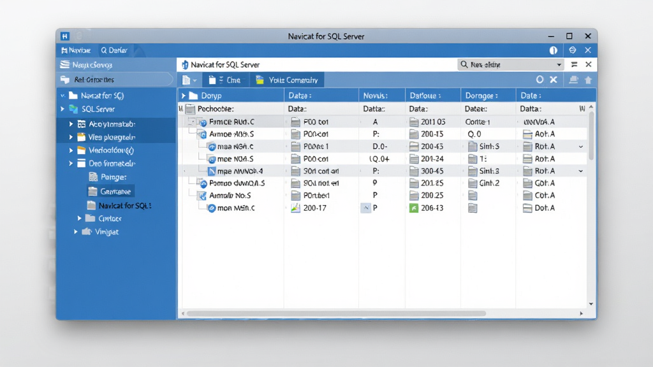
Task: Click the chart icon beside 200-17
Action: [295, 208]
